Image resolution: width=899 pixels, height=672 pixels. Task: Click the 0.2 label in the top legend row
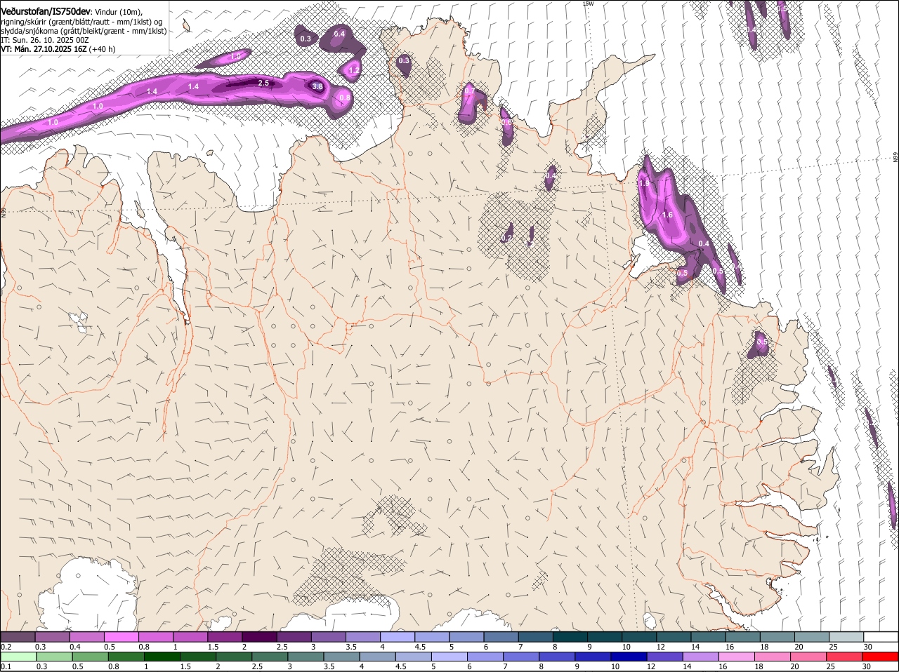pyautogui.click(x=6, y=647)
